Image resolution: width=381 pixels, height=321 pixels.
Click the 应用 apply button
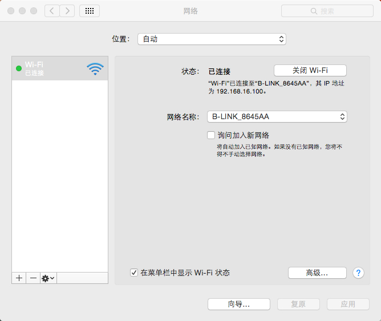[x=348, y=304]
